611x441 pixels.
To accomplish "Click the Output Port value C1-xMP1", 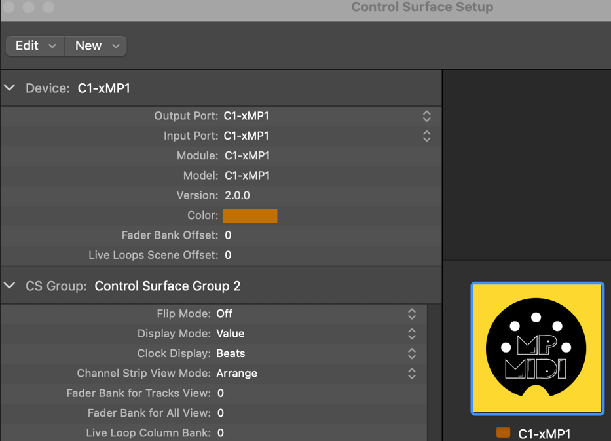I will coord(246,116).
